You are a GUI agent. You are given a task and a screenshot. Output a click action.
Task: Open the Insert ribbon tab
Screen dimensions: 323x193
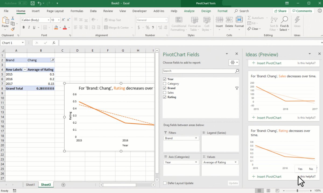point(36,11)
